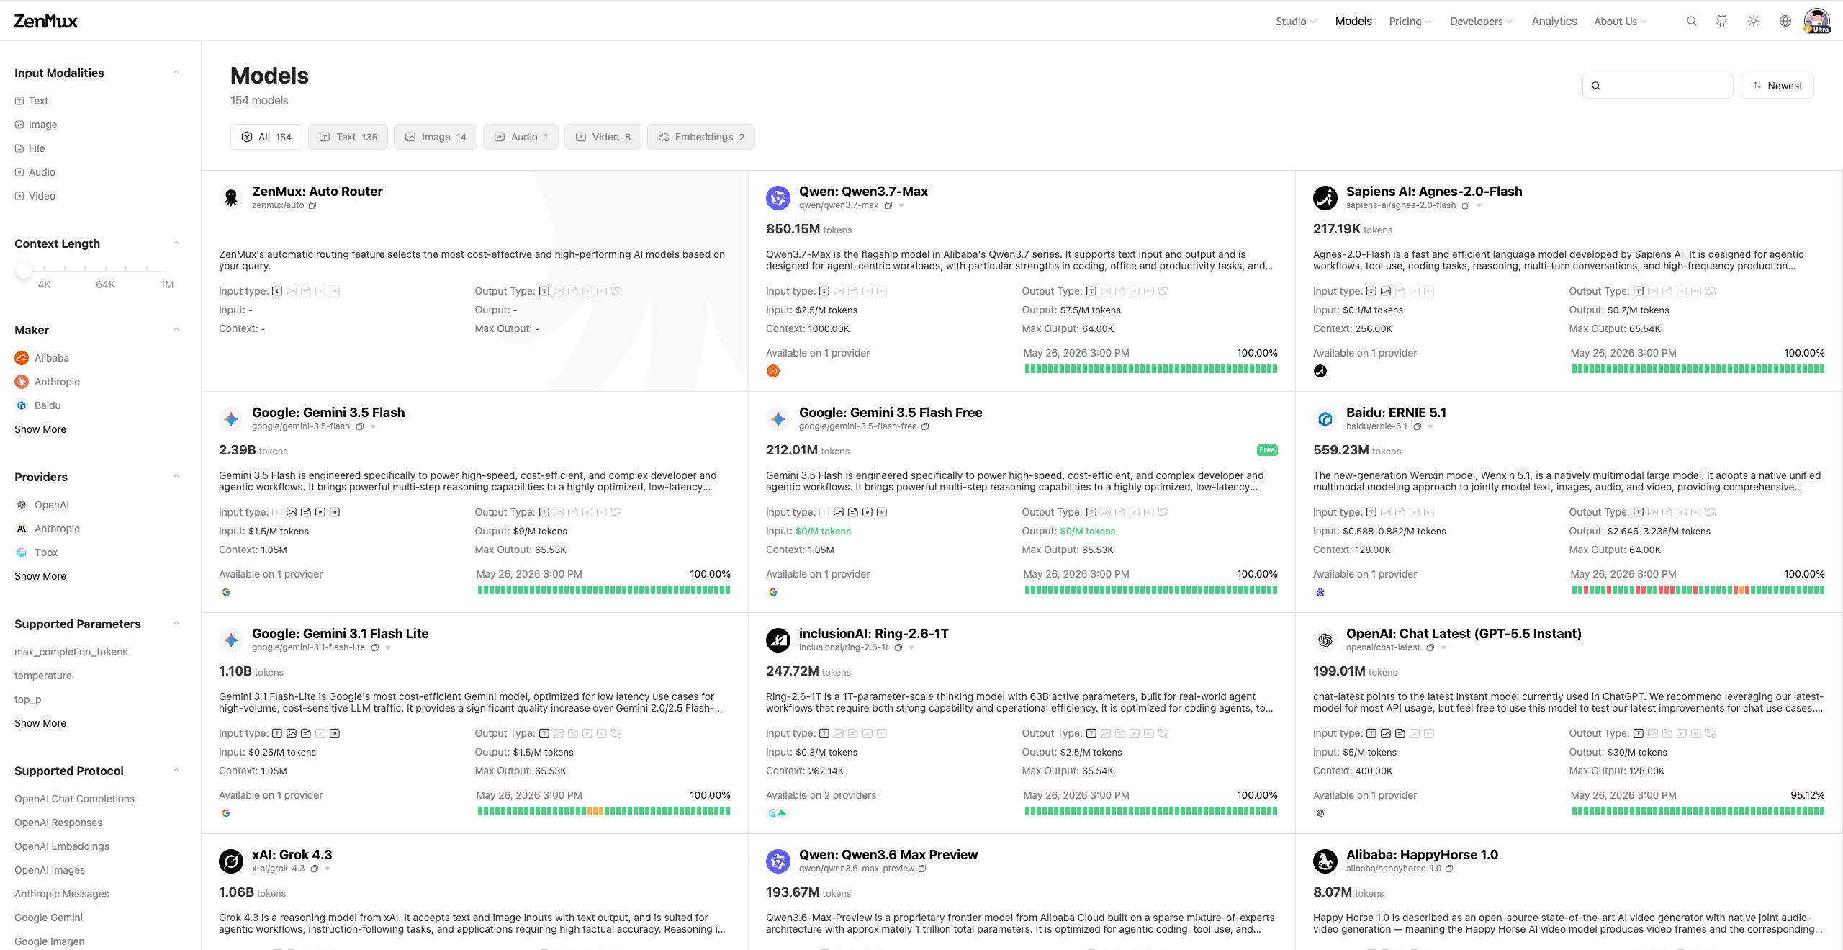Viewport: 1843px width, 950px height.
Task: Click the Context Length slider handle
Action: [24, 270]
